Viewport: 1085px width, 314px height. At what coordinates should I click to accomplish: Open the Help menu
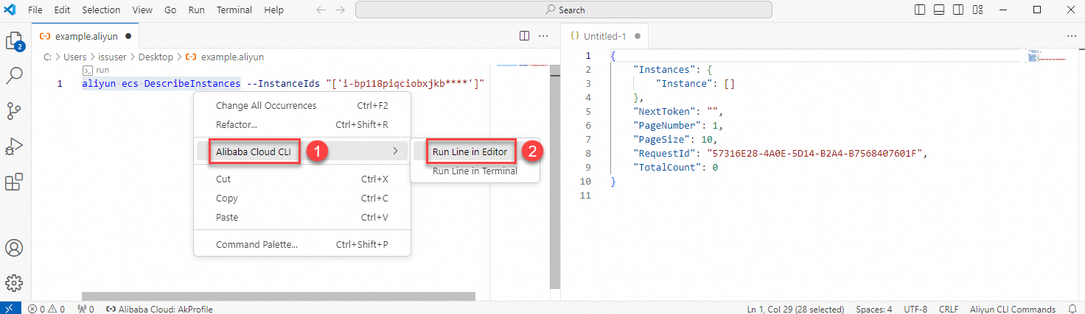(273, 10)
